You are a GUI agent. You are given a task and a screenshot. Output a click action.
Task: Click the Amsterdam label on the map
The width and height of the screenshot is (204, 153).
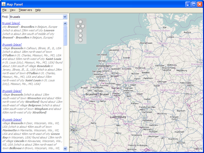tap(104, 66)
